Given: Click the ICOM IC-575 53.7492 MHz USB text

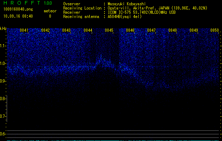Looking at the screenshot, I should [x=142, y=12].
